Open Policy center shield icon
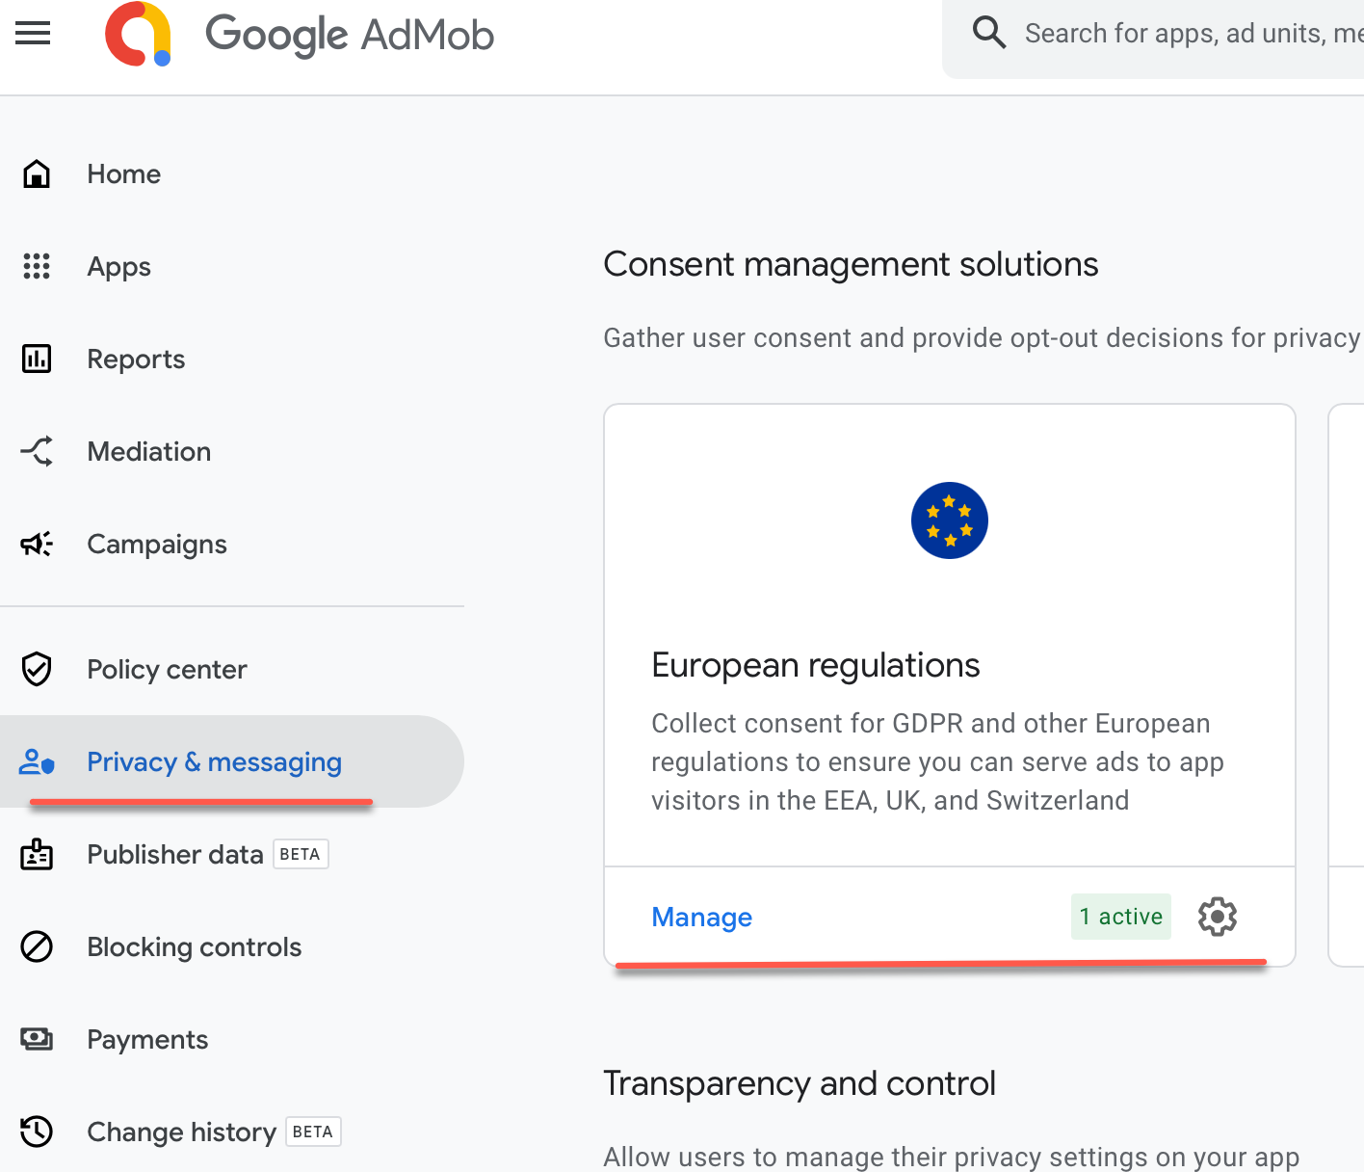1364x1172 pixels. pyautogui.click(x=37, y=670)
